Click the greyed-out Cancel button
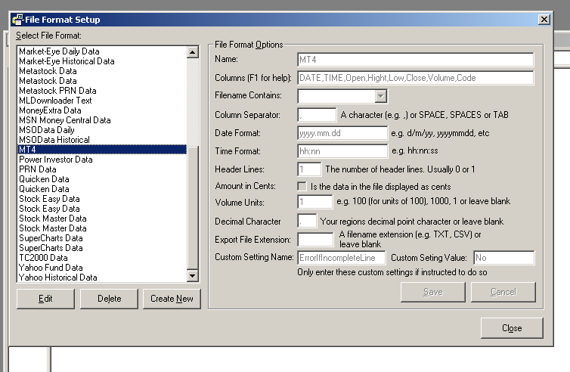Viewport: 570px width, 372px height. pyautogui.click(x=503, y=292)
